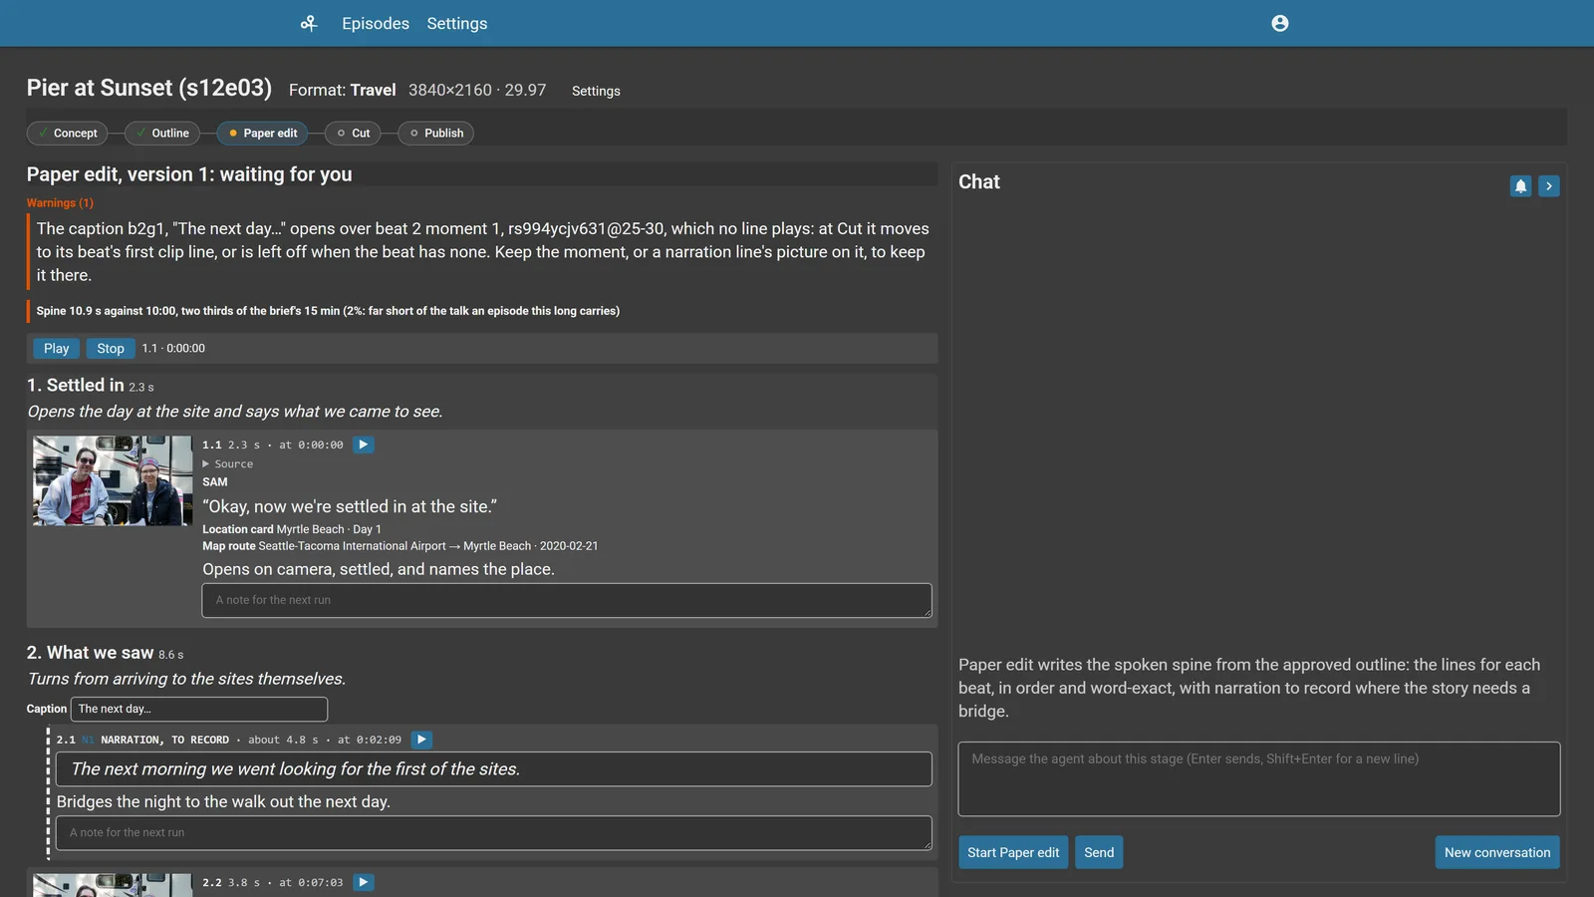Click the note field under narration 2.1
The height and width of the screenshot is (897, 1594).
494,832
